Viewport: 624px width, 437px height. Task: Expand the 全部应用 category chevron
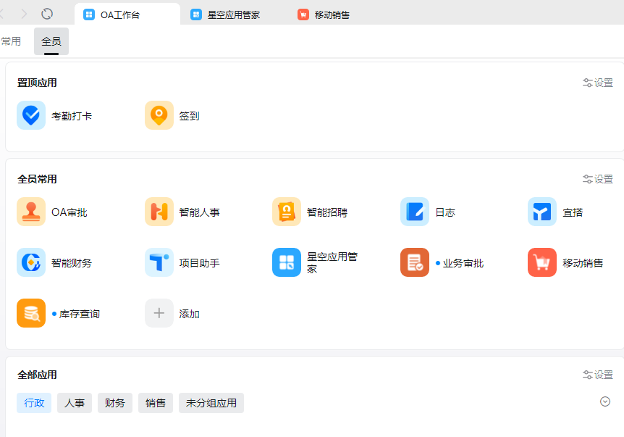(605, 401)
